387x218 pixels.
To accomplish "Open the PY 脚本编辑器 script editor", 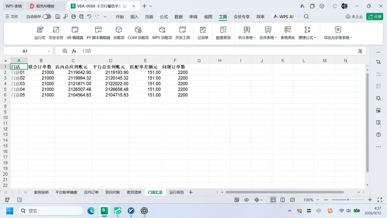I will pos(98,33).
